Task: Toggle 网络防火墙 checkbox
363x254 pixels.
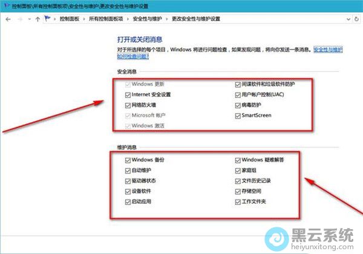Action: coord(128,105)
